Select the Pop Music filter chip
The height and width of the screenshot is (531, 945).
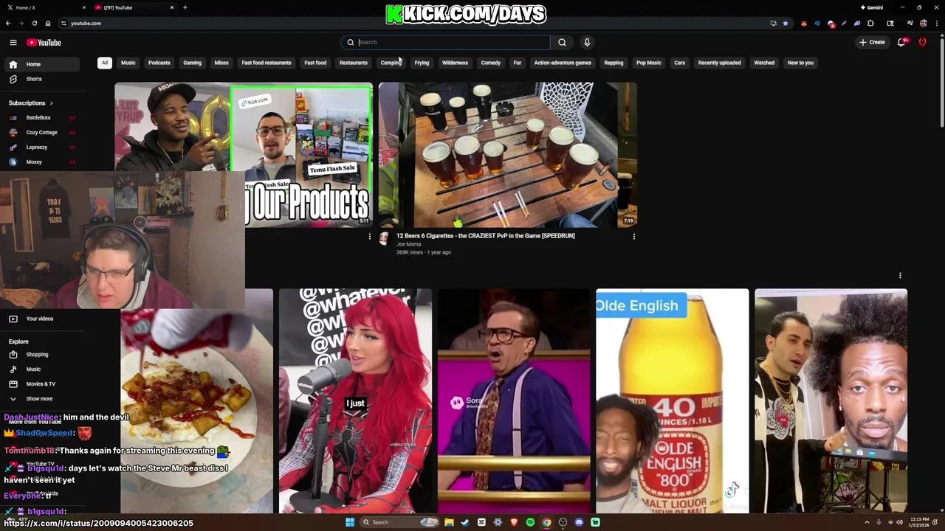tap(649, 63)
